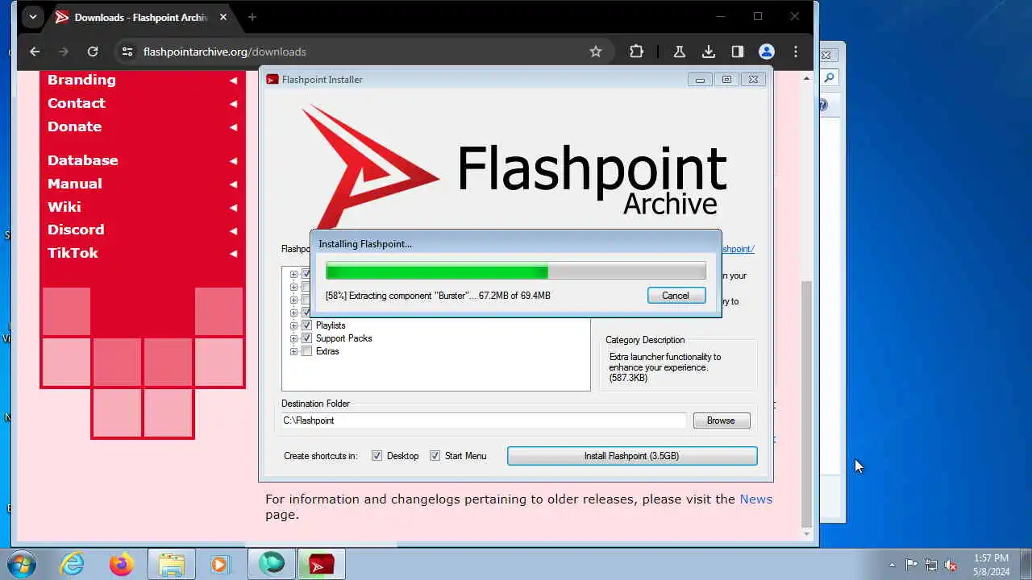
Task: Open Windows Media Player from taskbar
Action: tap(220, 564)
